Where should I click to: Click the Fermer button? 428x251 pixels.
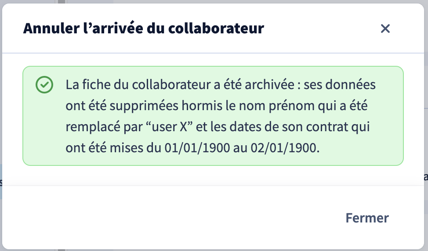click(x=367, y=218)
